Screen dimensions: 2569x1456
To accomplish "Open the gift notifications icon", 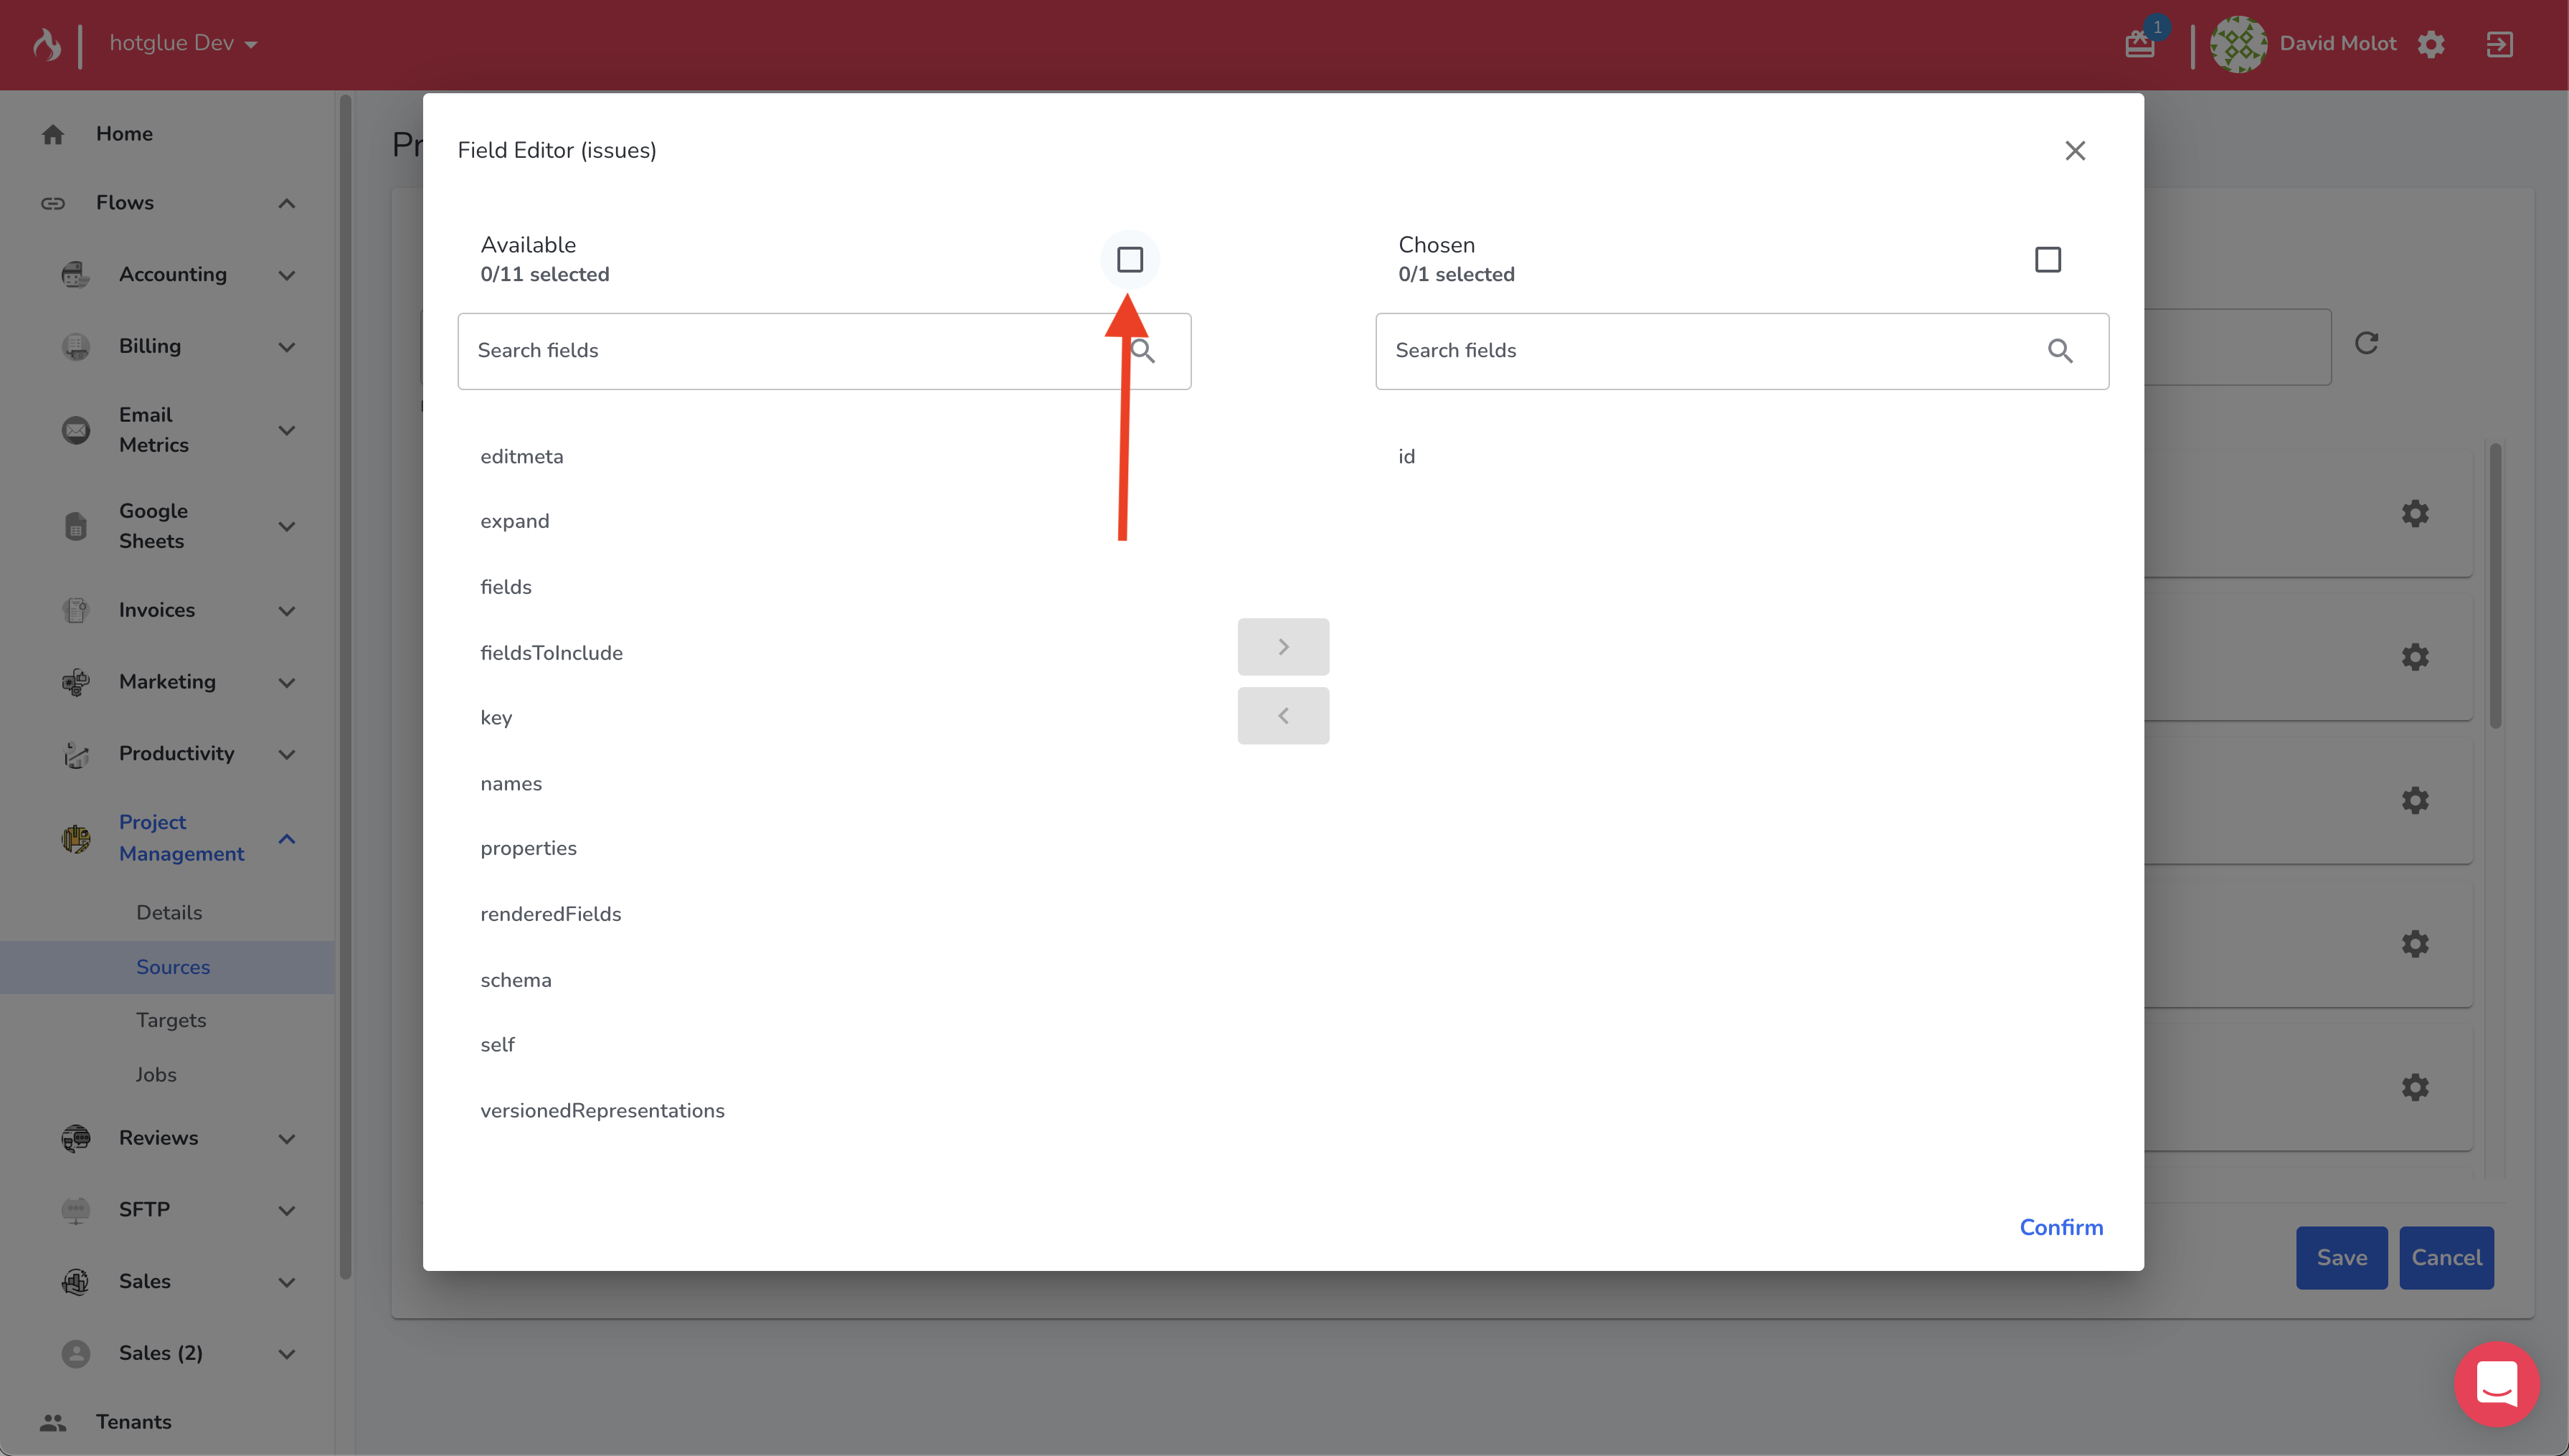I will 2139,44.
